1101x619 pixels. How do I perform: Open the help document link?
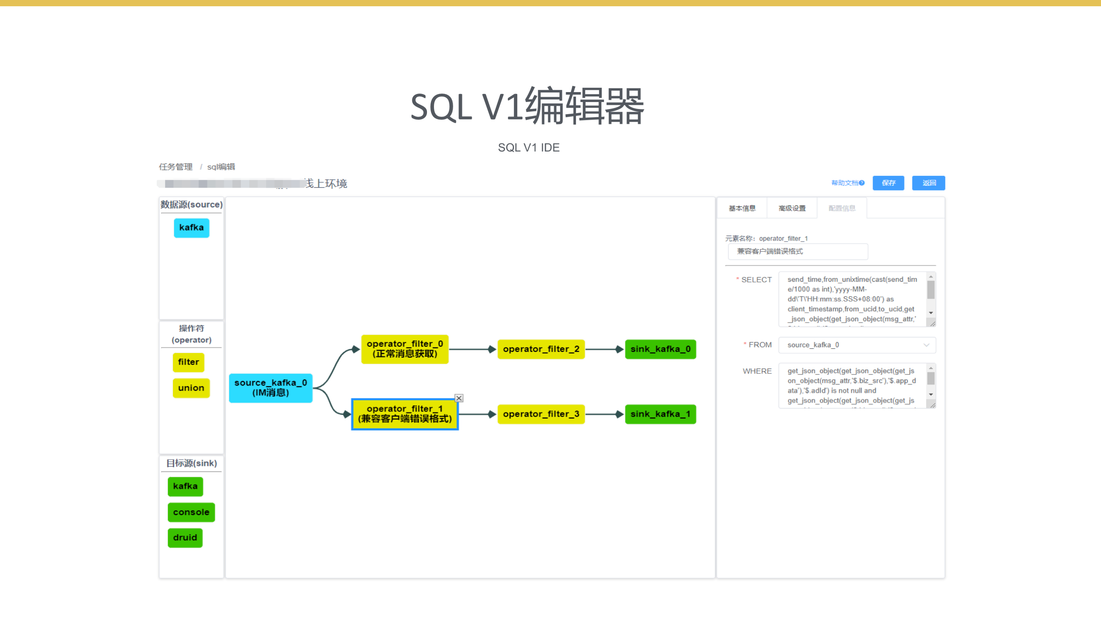(848, 183)
